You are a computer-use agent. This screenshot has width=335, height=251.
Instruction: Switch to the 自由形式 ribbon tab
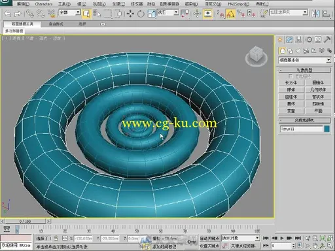pyautogui.click(x=56, y=24)
